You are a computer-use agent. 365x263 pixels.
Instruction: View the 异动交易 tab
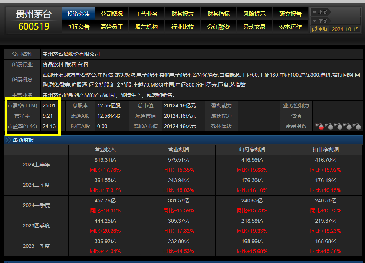point(254,27)
